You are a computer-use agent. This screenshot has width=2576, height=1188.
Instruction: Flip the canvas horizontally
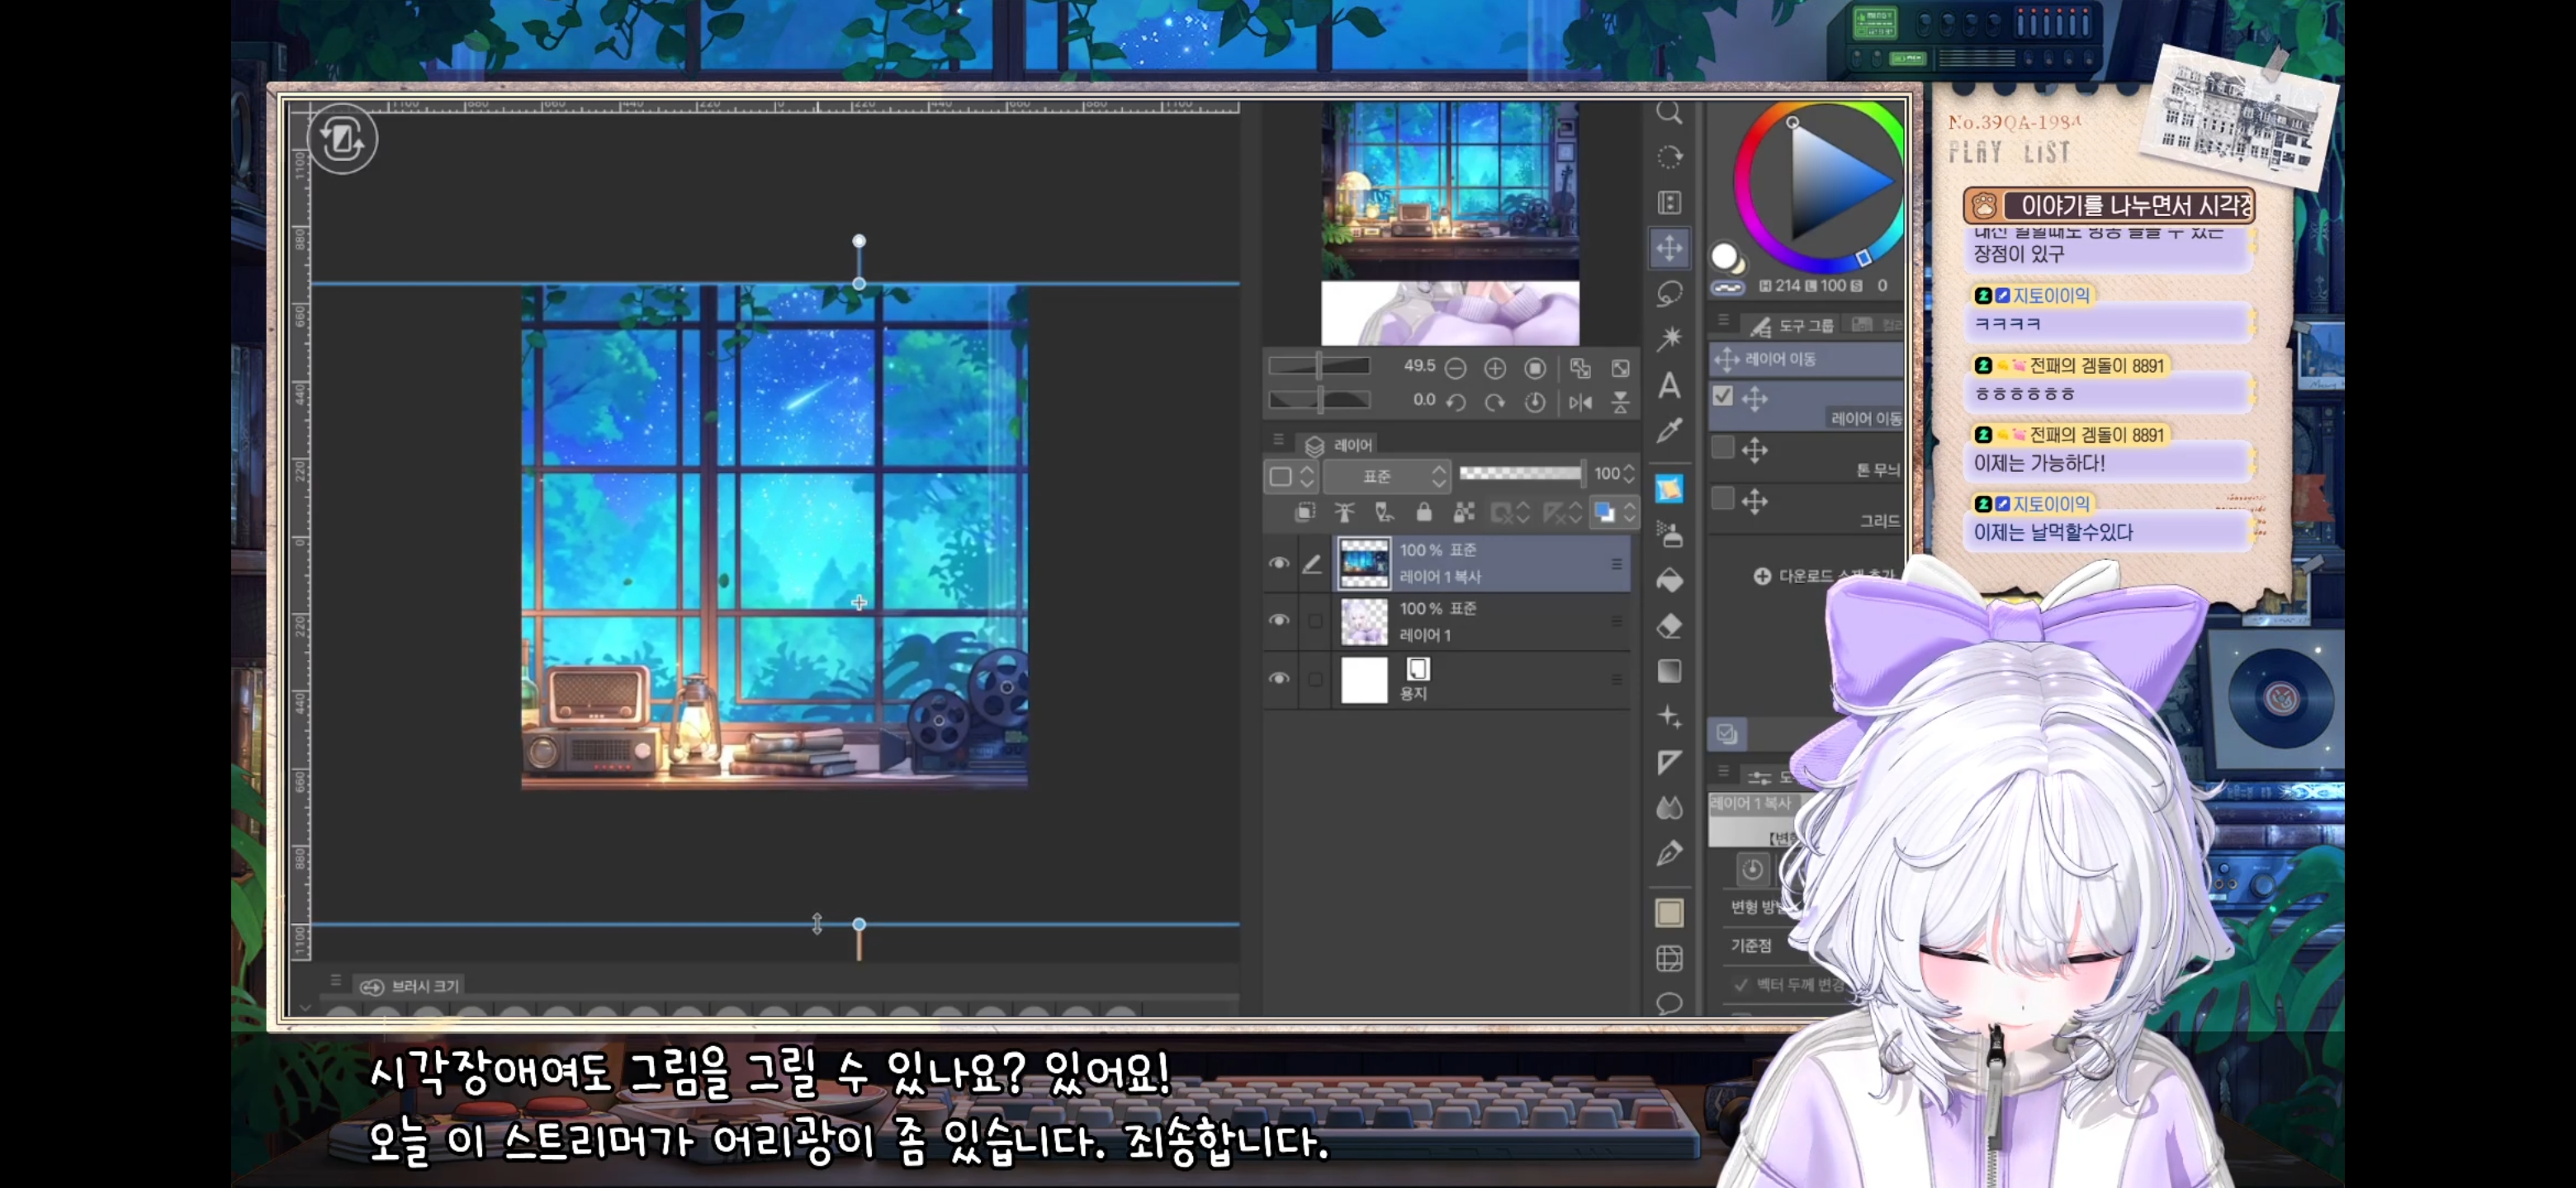point(1580,402)
